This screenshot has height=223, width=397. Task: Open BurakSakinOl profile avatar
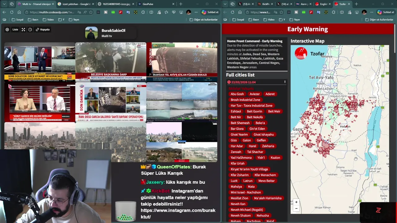click(x=91, y=33)
